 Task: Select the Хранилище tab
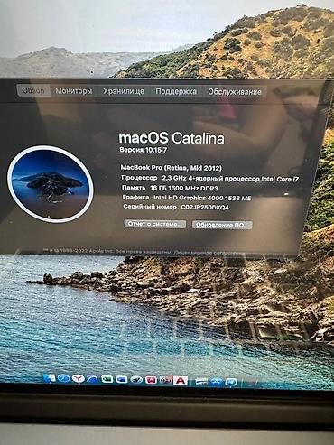tap(124, 91)
